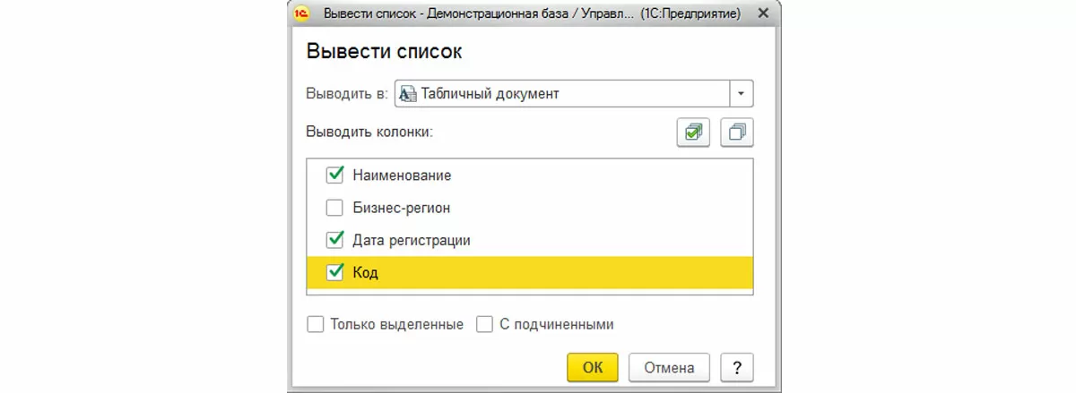Close the Вывести список dialog window
1076x393 pixels.
763,14
